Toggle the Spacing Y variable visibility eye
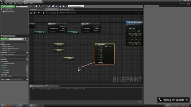 tap(27, 72)
